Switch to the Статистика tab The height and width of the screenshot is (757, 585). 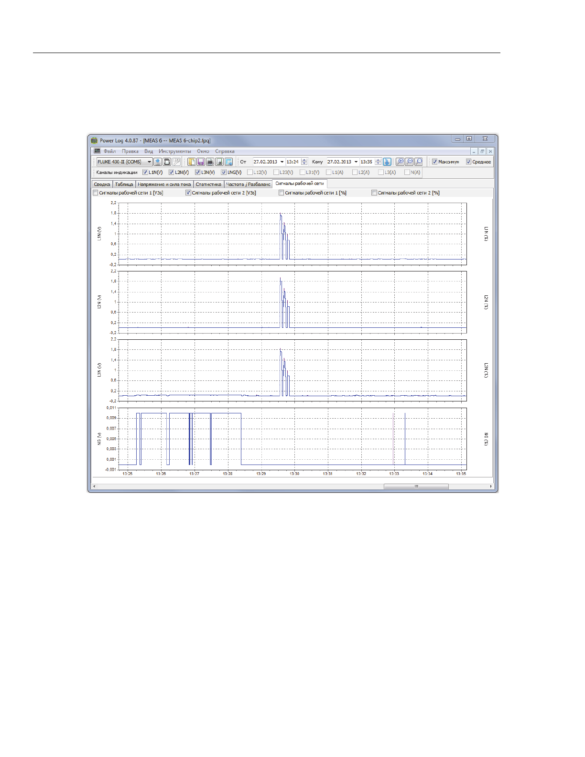click(208, 184)
